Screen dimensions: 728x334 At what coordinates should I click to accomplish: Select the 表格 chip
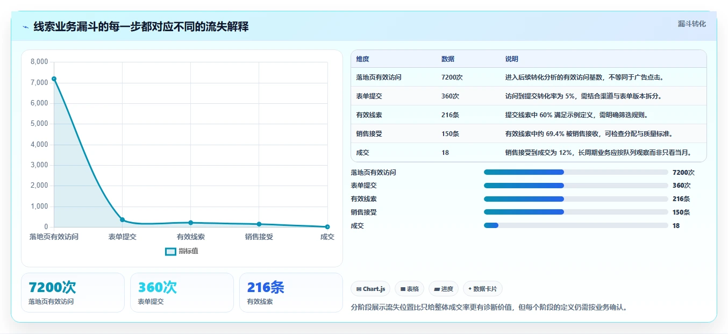coord(409,289)
